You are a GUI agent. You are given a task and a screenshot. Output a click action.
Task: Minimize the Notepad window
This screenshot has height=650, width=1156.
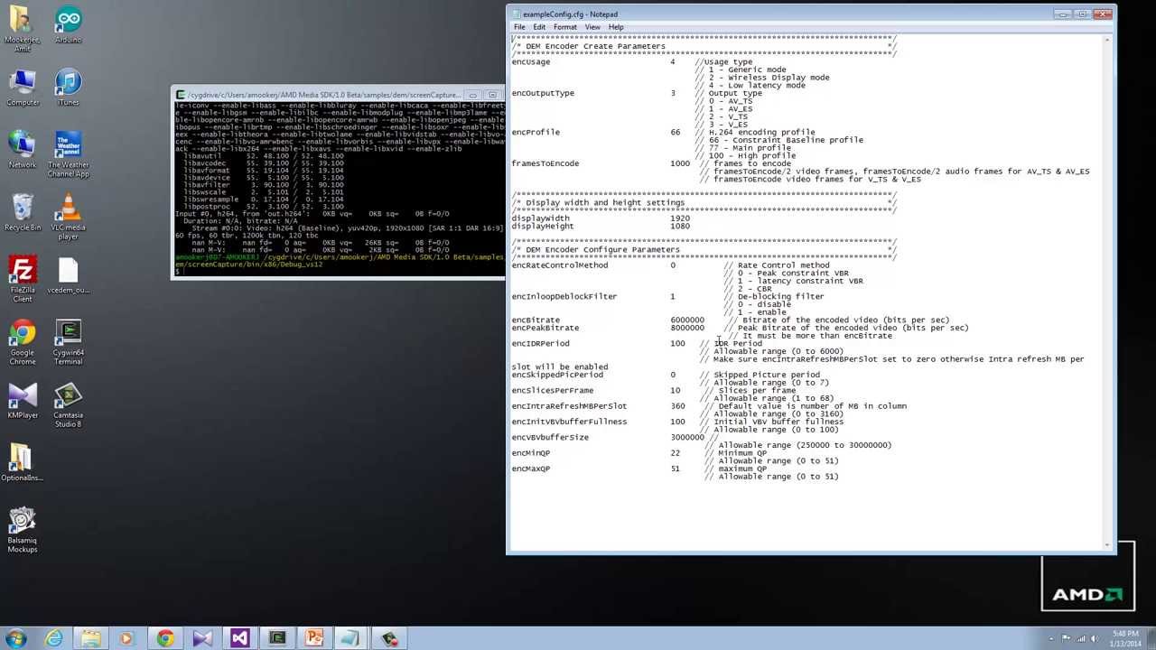1063,14
